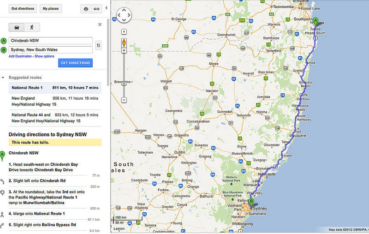Click 'This route has tolls.' notice
This screenshot has height=234, width=369.
tap(55, 143)
